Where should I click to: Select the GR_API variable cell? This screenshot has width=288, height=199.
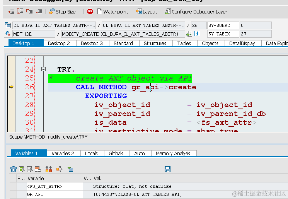pyautogui.click(x=55, y=194)
